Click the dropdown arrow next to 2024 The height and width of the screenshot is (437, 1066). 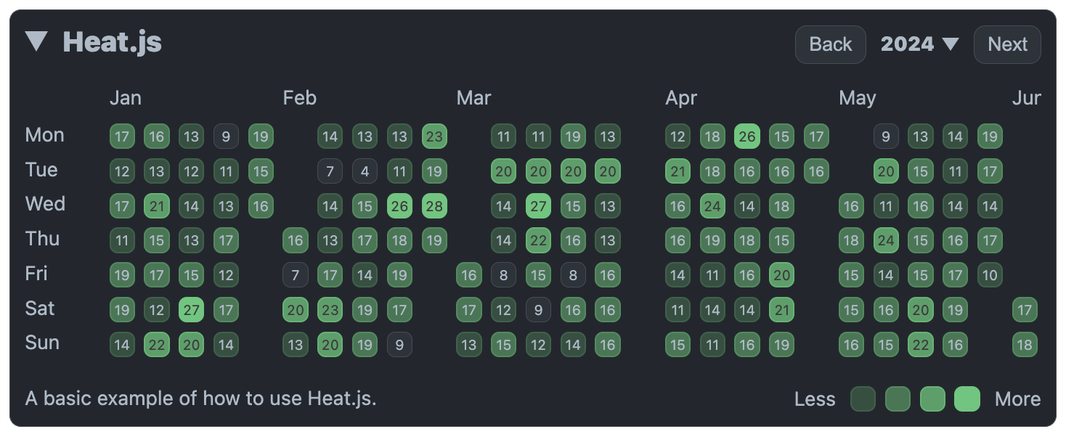click(951, 44)
